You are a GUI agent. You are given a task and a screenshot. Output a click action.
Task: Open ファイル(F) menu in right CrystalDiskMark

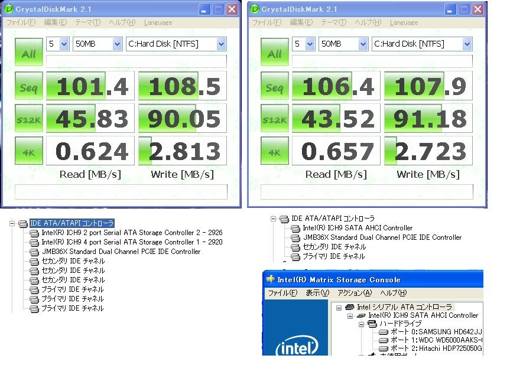267,22
